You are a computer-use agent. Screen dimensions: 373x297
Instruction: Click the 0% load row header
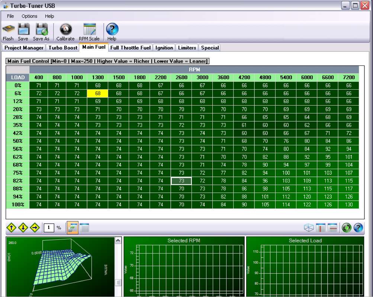click(17, 85)
